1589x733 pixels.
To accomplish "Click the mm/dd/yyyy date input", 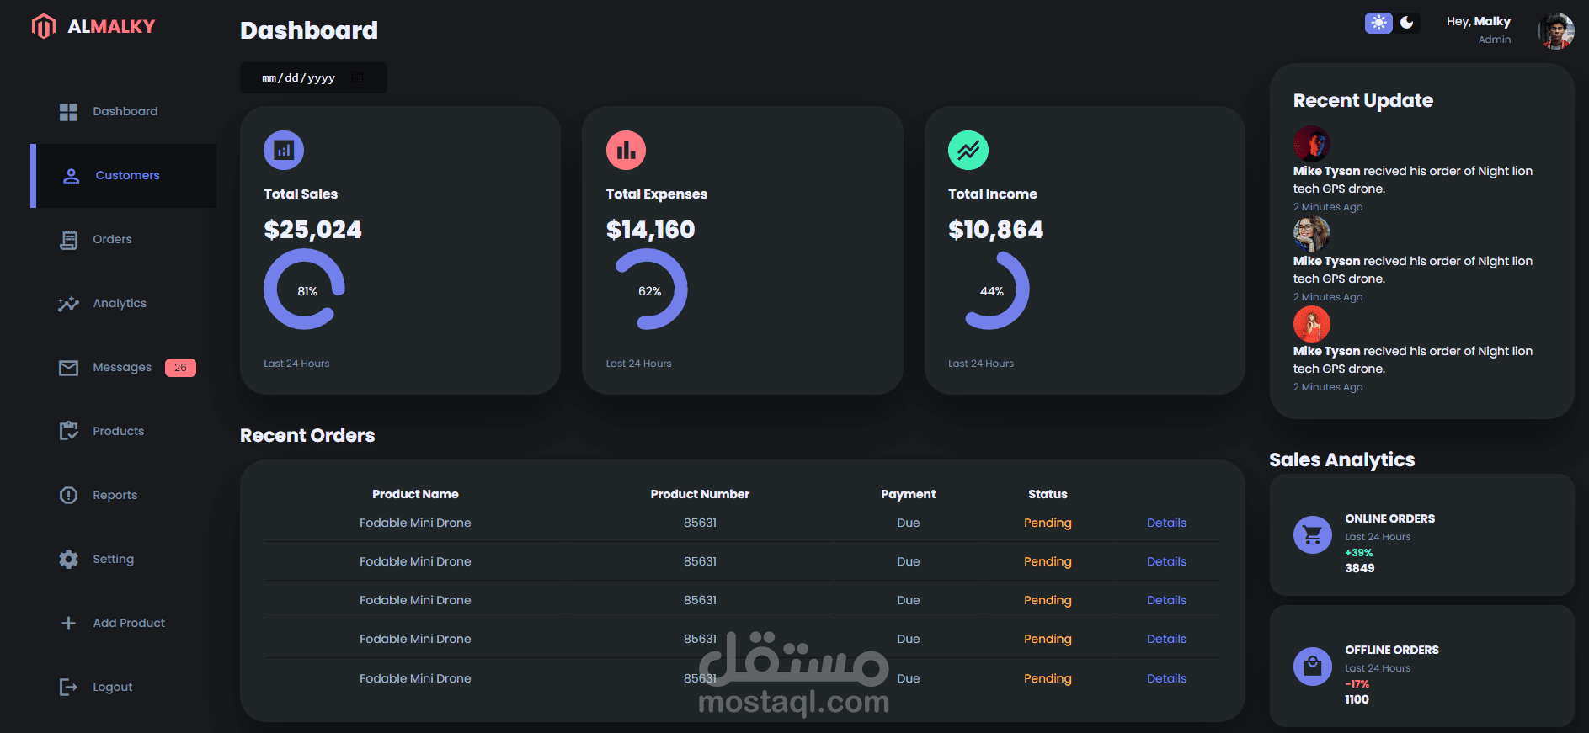I will coord(313,77).
